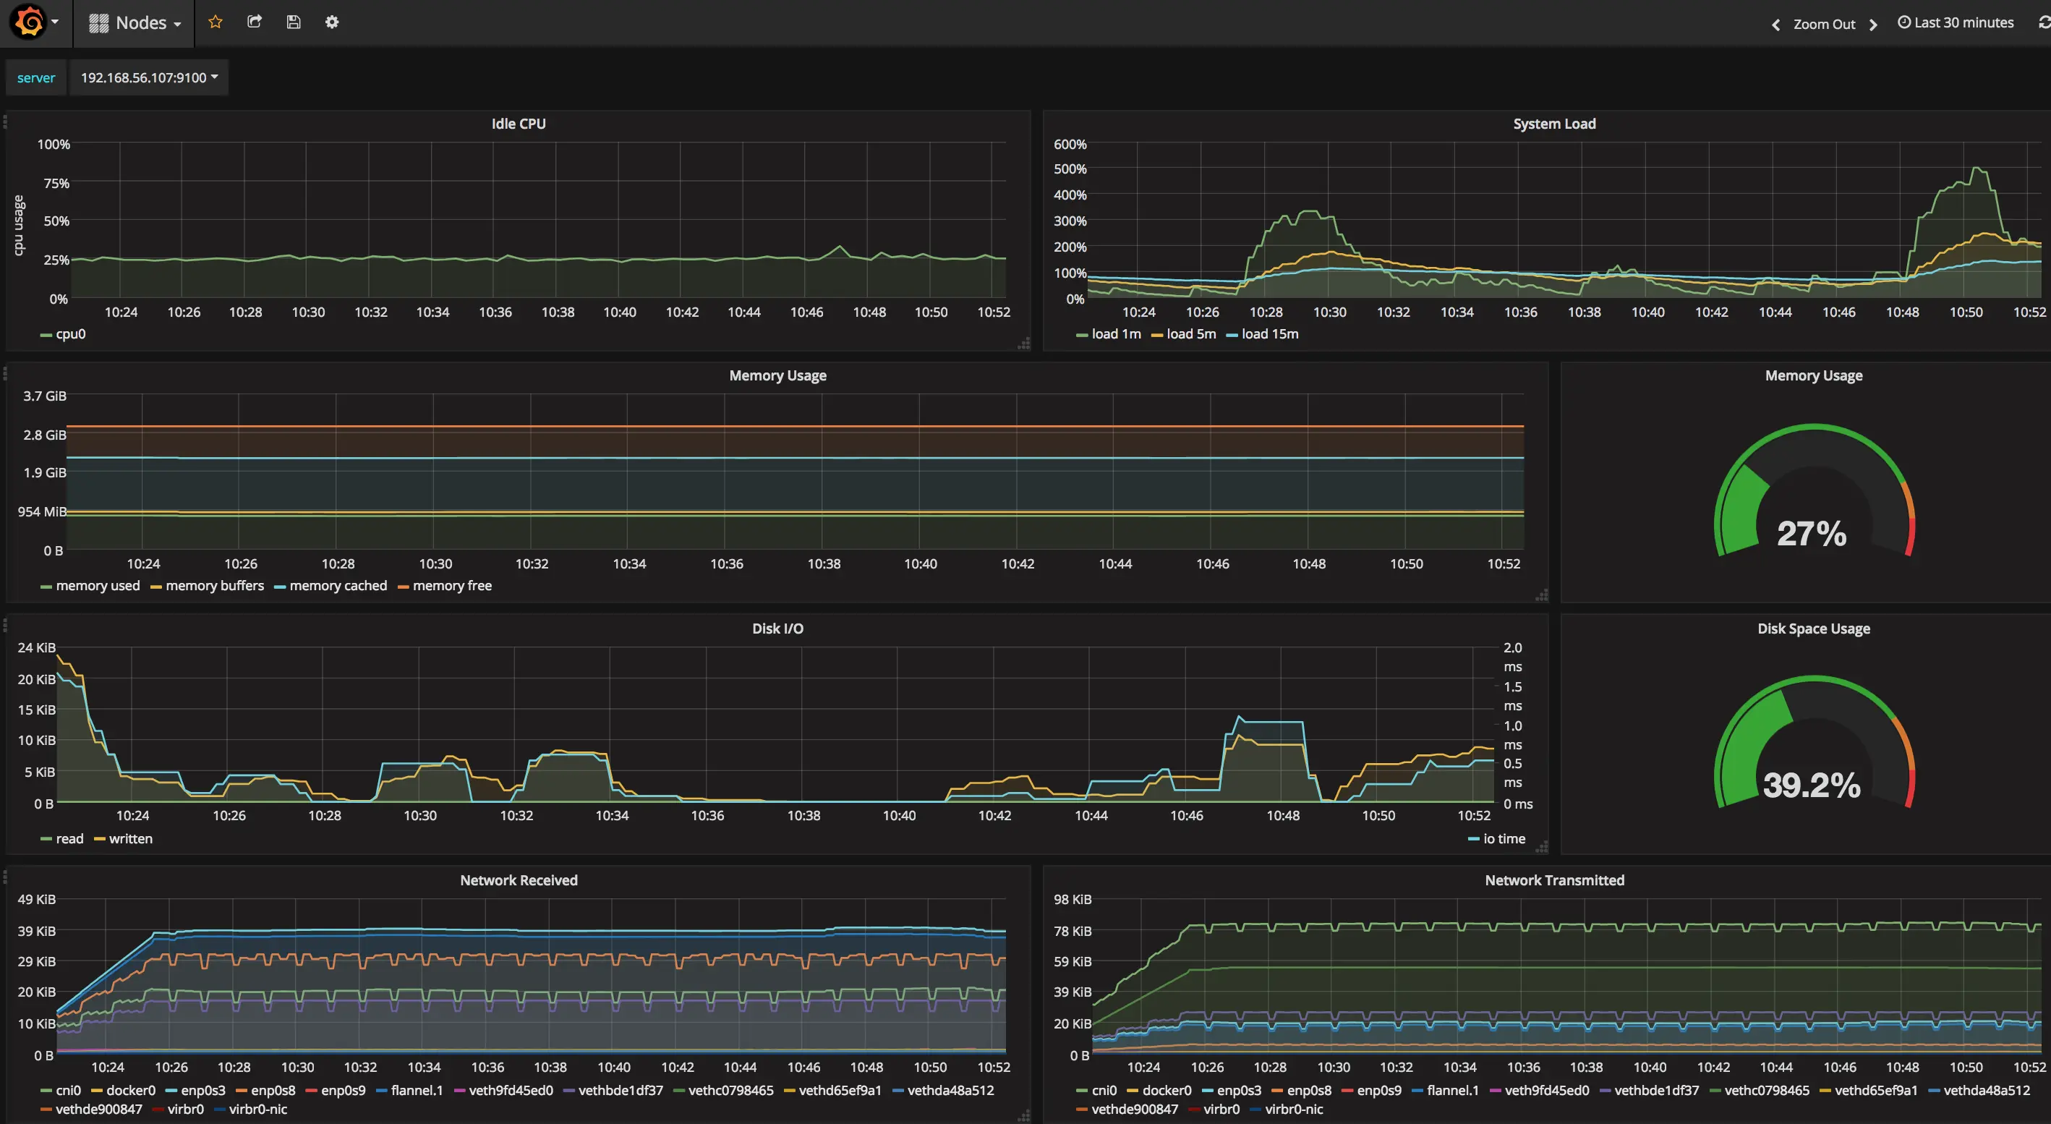This screenshot has width=2051, height=1124.
Task: Click the Zoom Out button
Action: [x=1823, y=25]
